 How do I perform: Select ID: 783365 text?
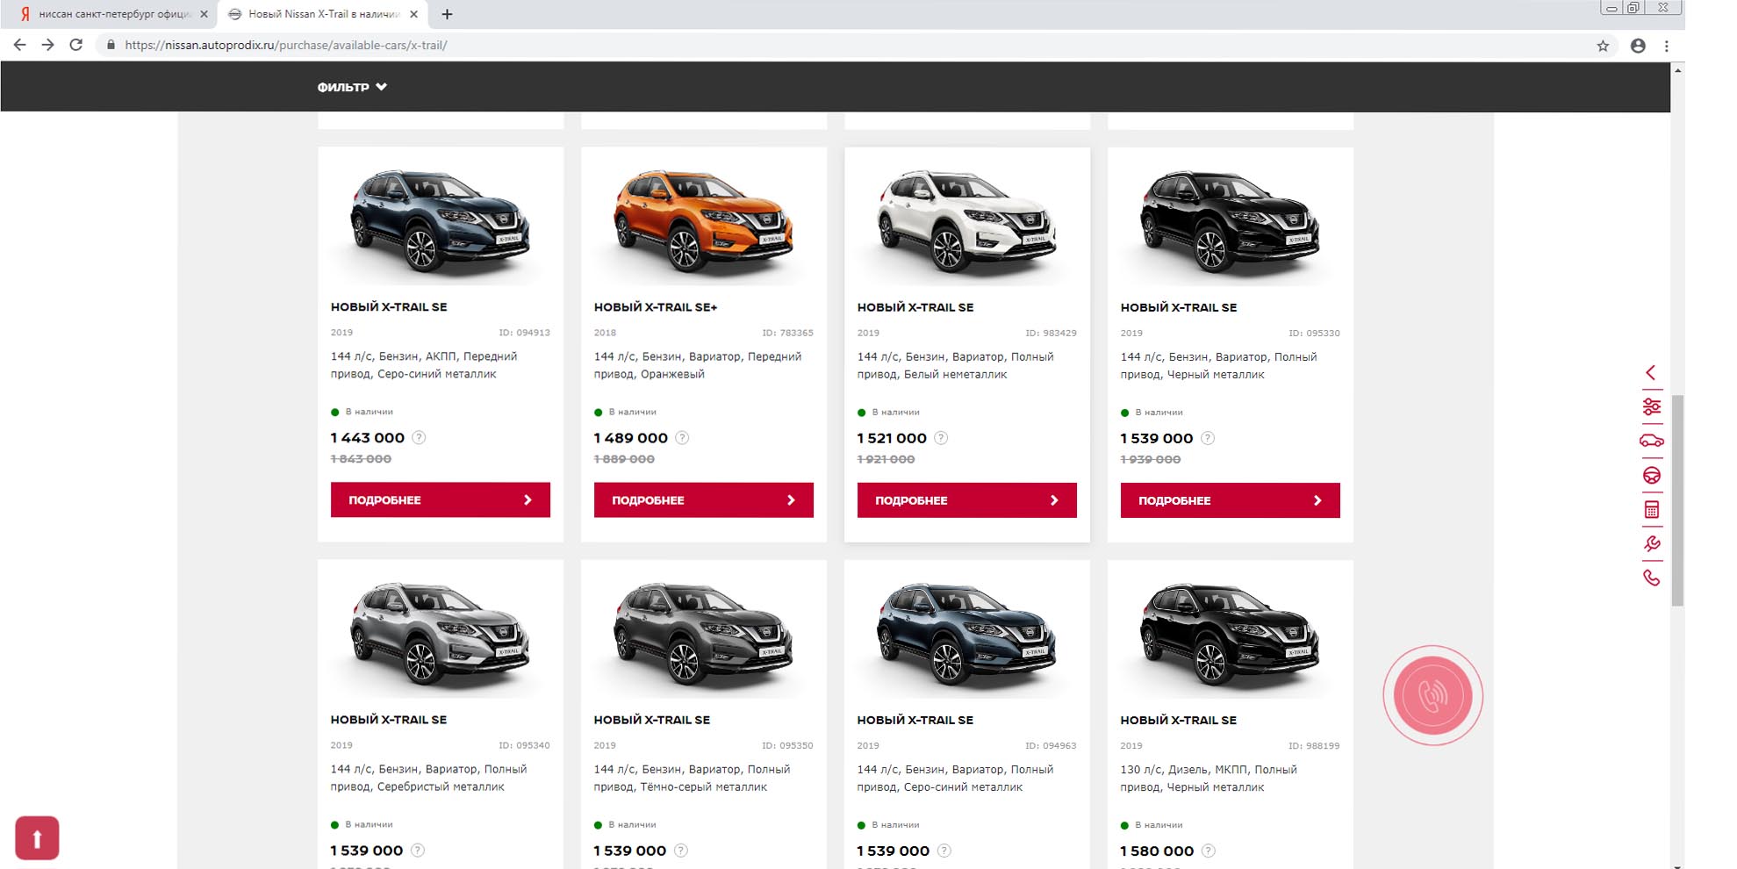click(x=787, y=333)
